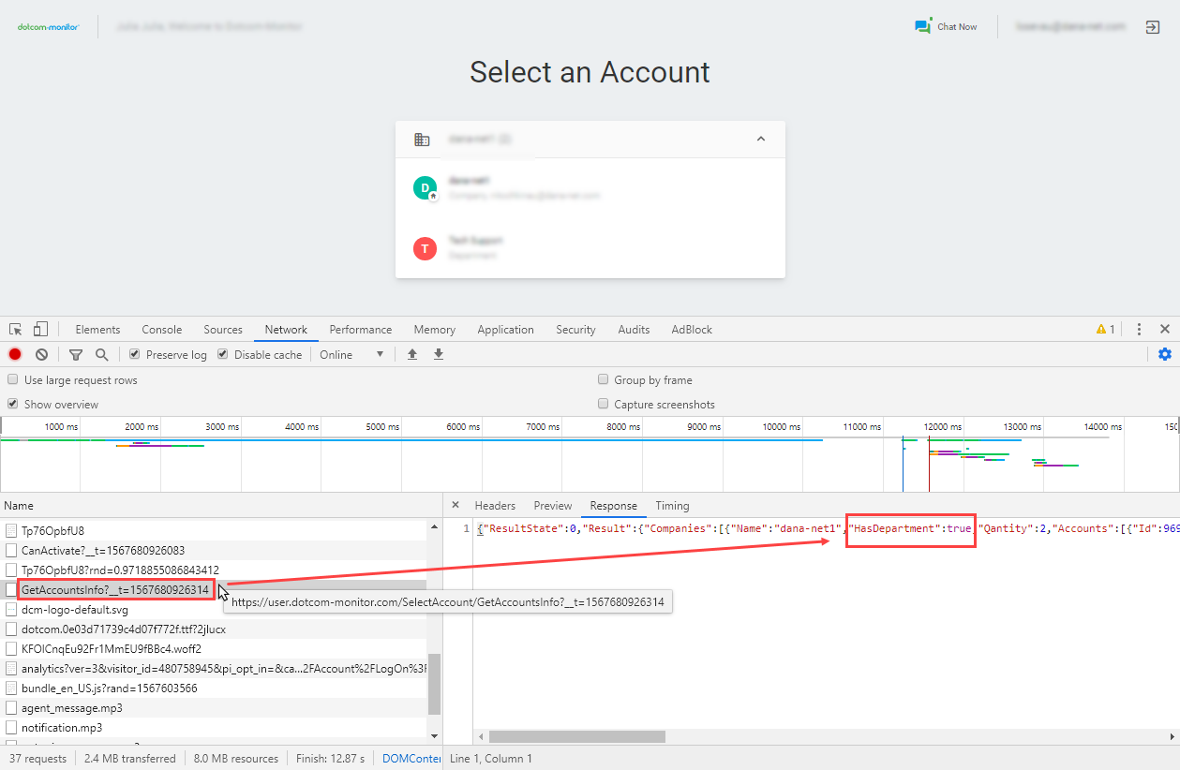
Task: Click the inspect element picker icon
Action: coord(16,330)
